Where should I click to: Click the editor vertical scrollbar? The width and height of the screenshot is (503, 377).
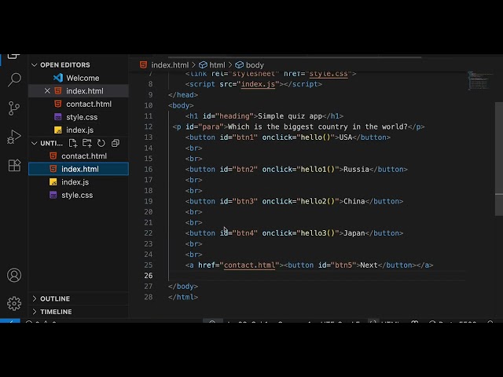coord(499,159)
